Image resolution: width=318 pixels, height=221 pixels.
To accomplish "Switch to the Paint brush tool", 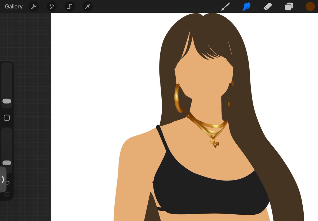I will click(226, 6).
